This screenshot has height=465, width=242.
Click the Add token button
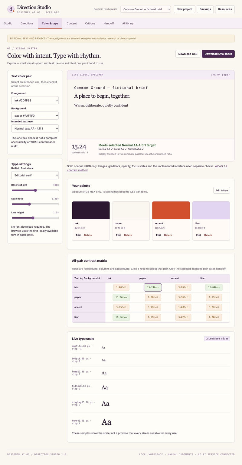222,190
